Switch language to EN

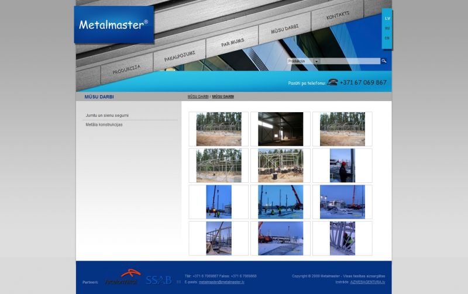pyautogui.click(x=387, y=38)
